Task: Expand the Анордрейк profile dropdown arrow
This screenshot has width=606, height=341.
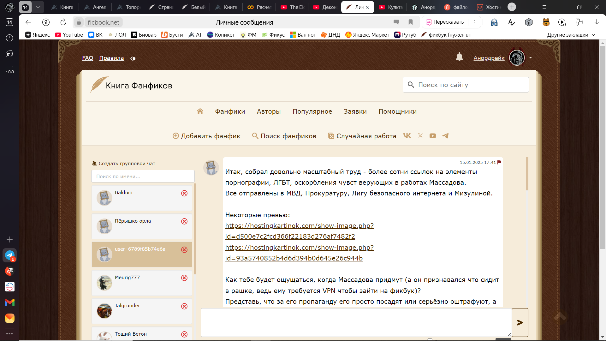Action: pyautogui.click(x=531, y=58)
